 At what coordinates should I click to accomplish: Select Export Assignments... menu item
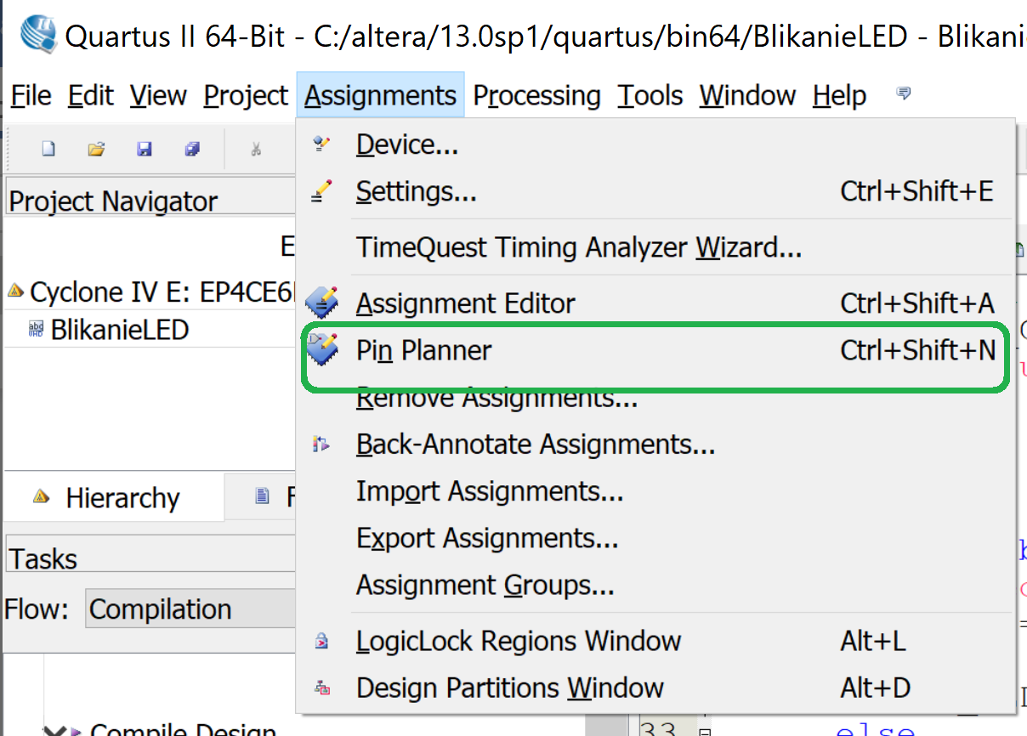(487, 539)
